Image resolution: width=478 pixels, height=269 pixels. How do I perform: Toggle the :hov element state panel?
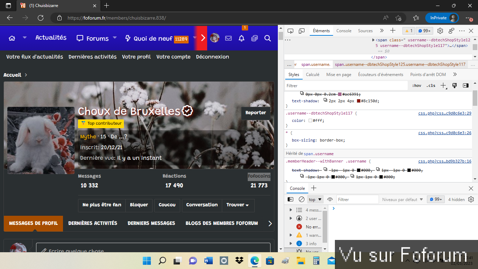pyautogui.click(x=416, y=85)
